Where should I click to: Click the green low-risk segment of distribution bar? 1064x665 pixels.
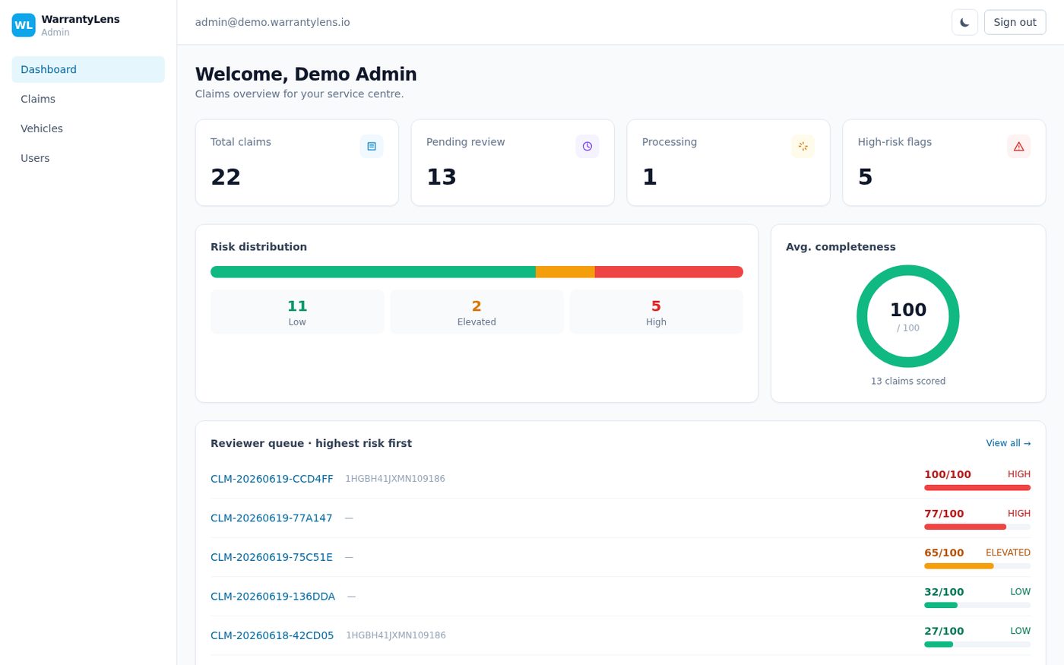373,272
